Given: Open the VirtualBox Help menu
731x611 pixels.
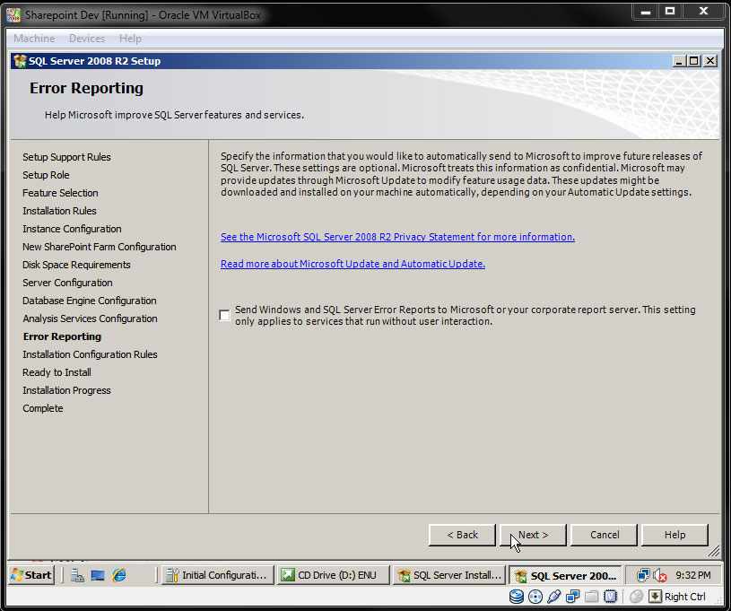Looking at the screenshot, I should [x=130, y=39].
